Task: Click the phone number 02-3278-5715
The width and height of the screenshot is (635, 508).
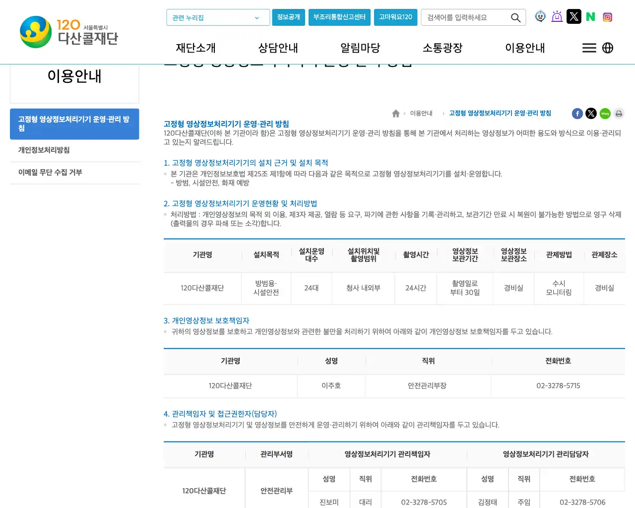Action: click(558, 386)
